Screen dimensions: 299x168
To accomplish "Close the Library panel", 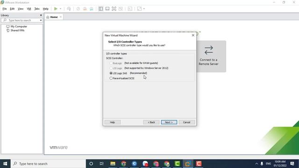I will (x=41, y=15).
